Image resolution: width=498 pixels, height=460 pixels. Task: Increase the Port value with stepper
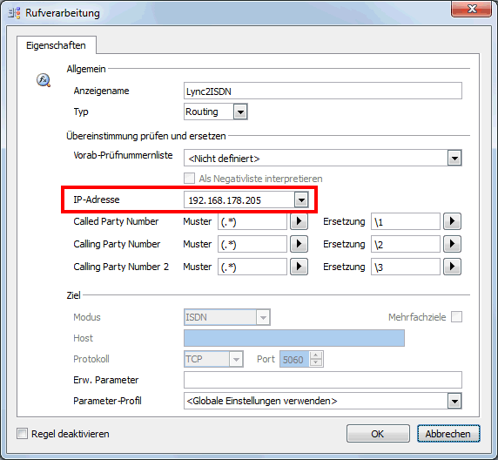[316, 355]
